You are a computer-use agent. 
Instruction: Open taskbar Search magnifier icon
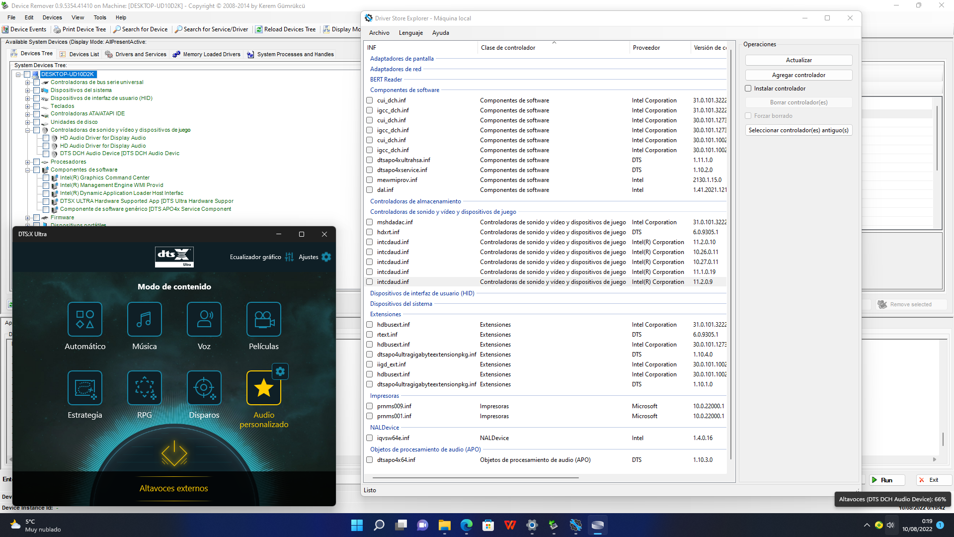pyautogui.click(x=379, y=525)
